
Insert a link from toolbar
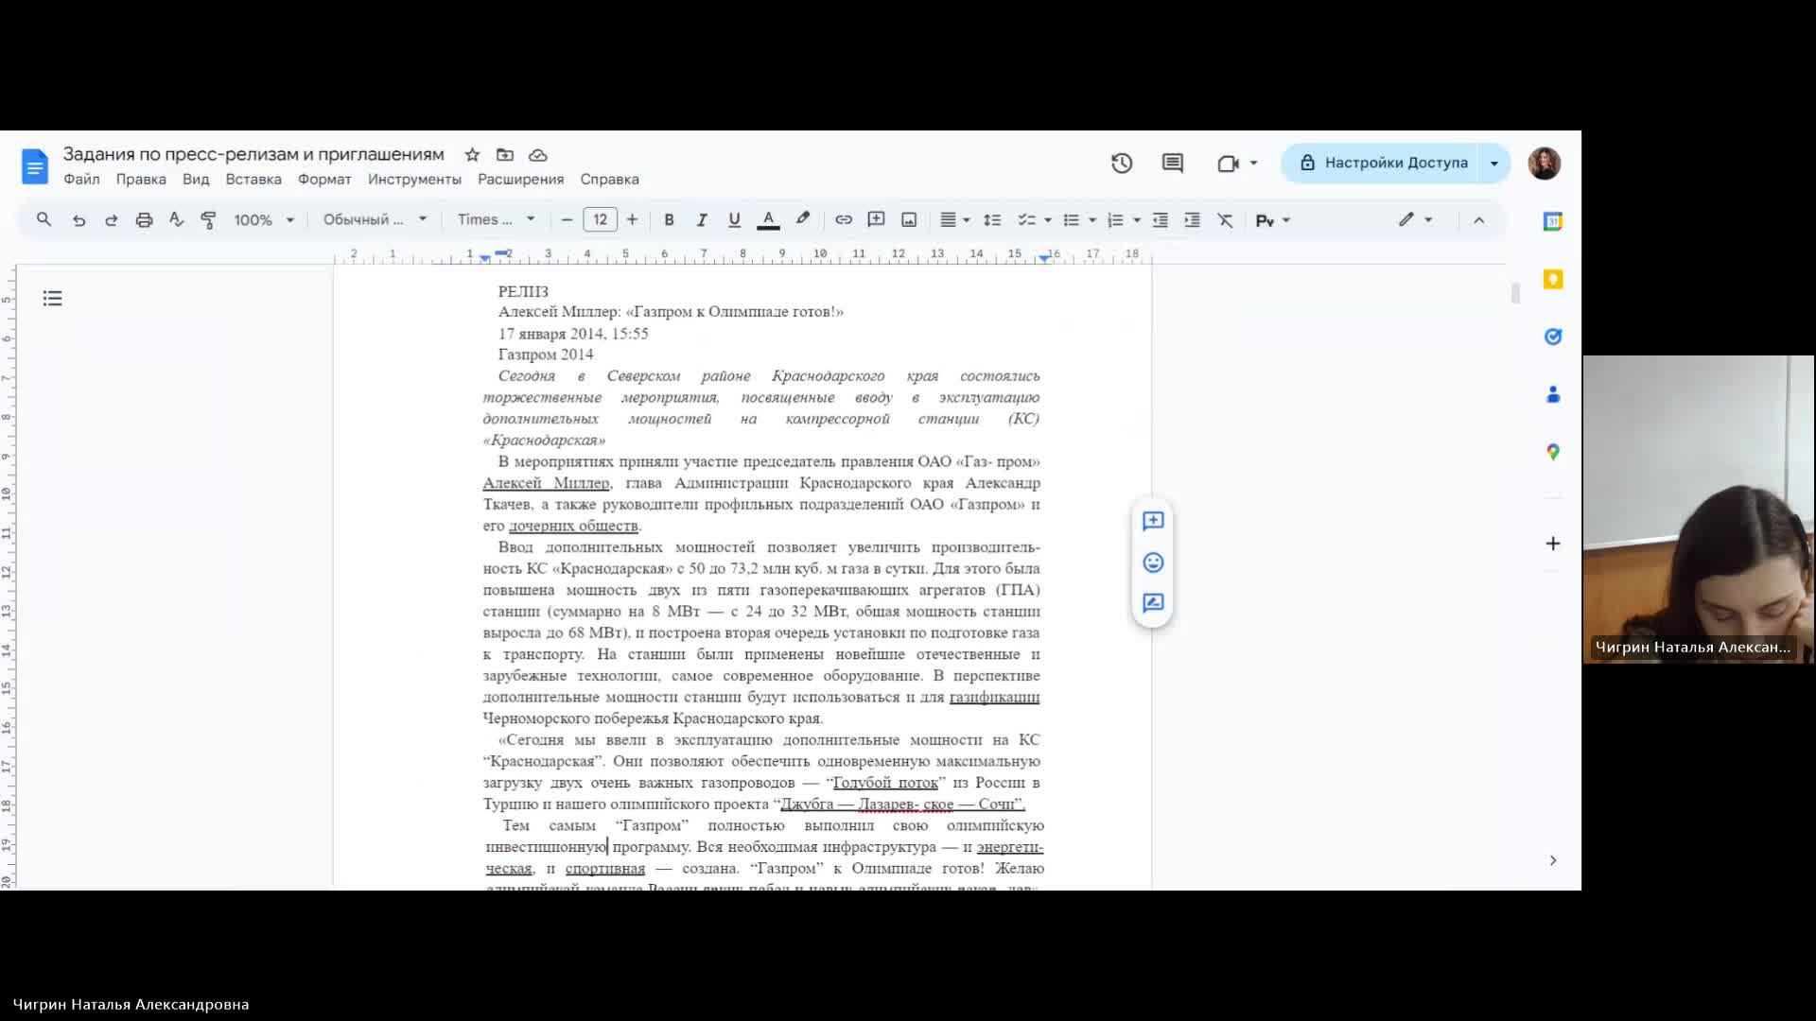point(844,220)
